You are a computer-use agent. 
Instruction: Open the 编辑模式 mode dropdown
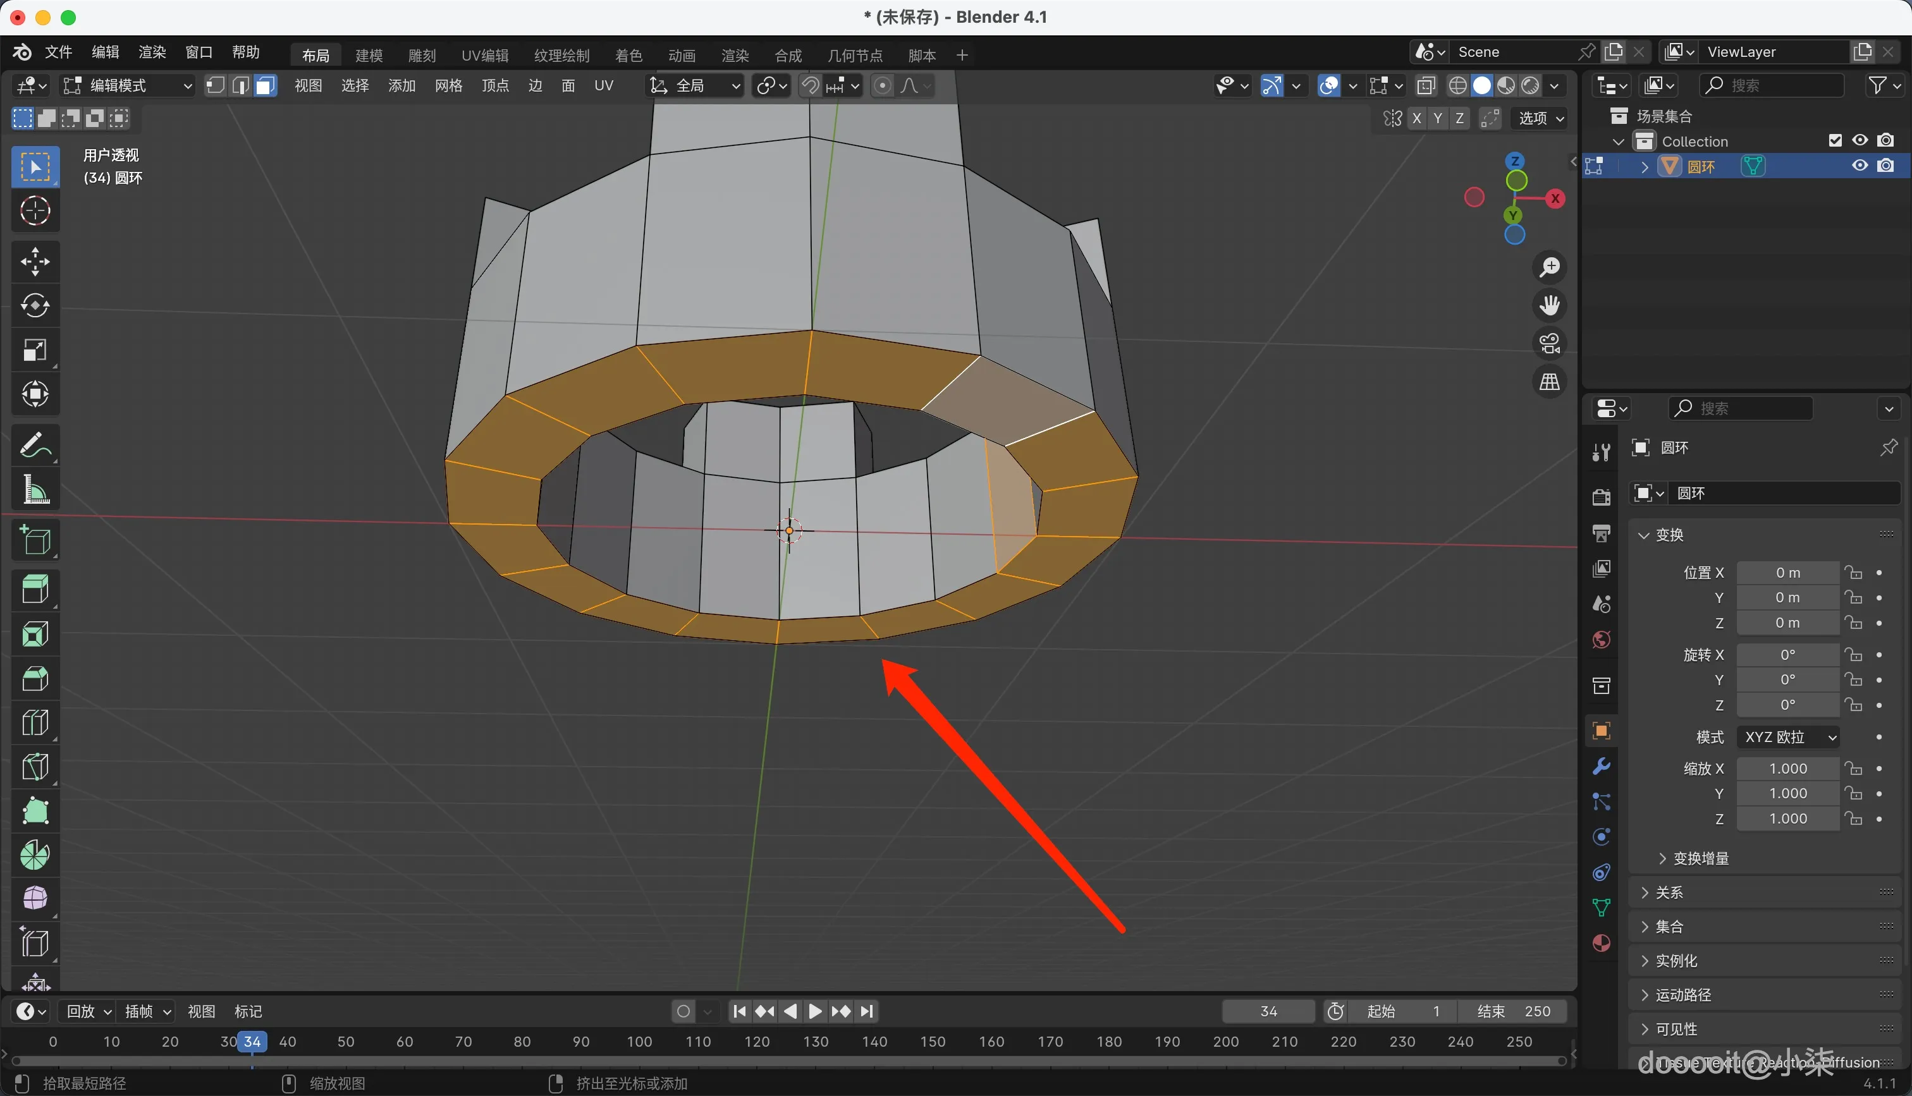(x=128, y=86)
